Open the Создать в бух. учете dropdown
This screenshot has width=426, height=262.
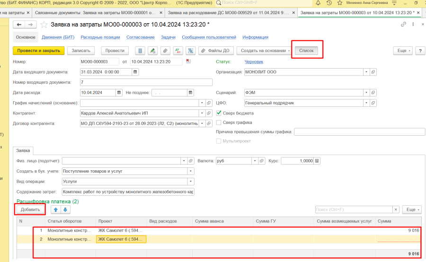(x=191, y=171)
